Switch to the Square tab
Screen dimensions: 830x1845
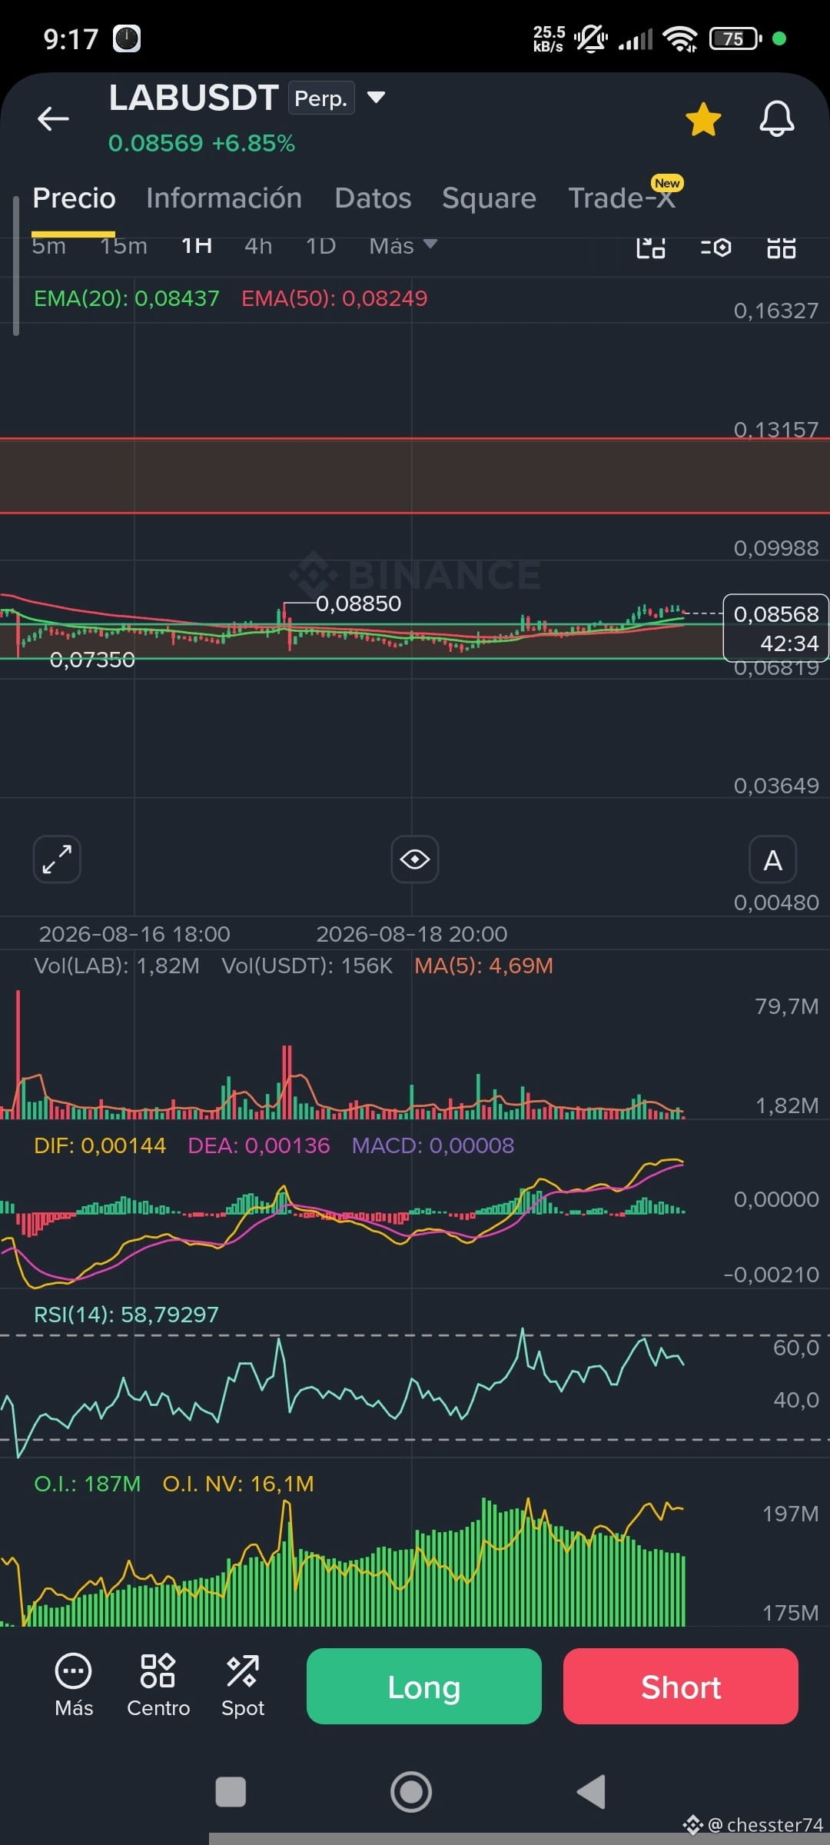point(489,198)
